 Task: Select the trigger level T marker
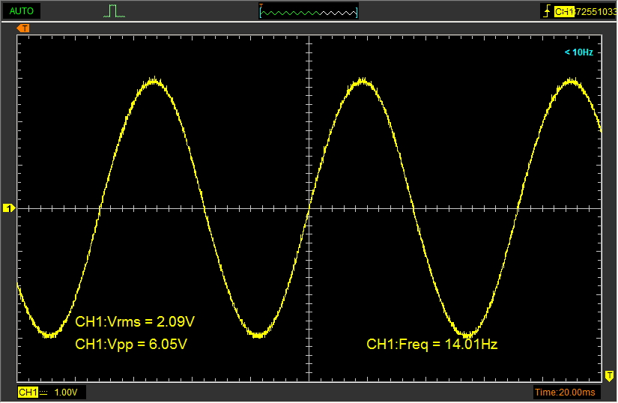coord(609,376)
